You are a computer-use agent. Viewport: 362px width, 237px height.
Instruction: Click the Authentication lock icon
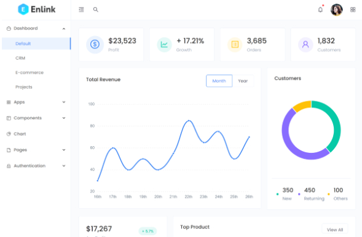(9, 166)
